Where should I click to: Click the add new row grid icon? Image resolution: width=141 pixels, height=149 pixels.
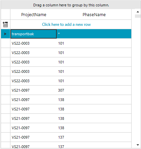coord(5,24)
